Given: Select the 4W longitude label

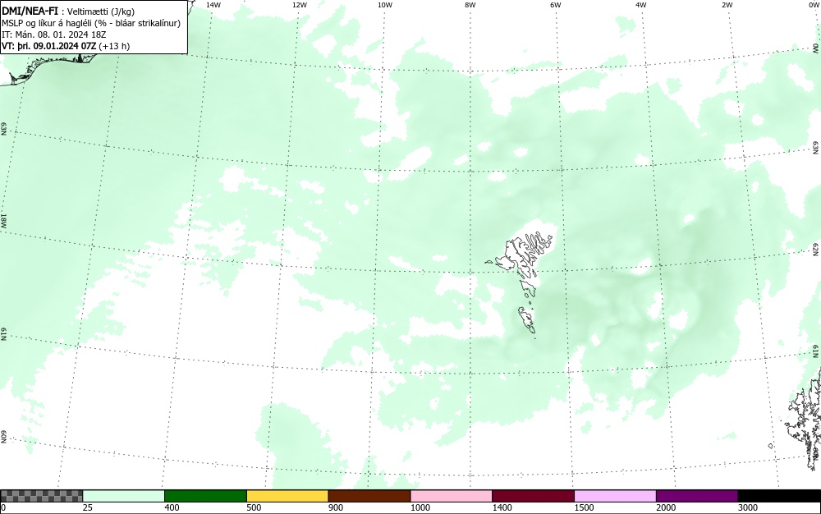Looking at the screenshot, I should point(641,5).
